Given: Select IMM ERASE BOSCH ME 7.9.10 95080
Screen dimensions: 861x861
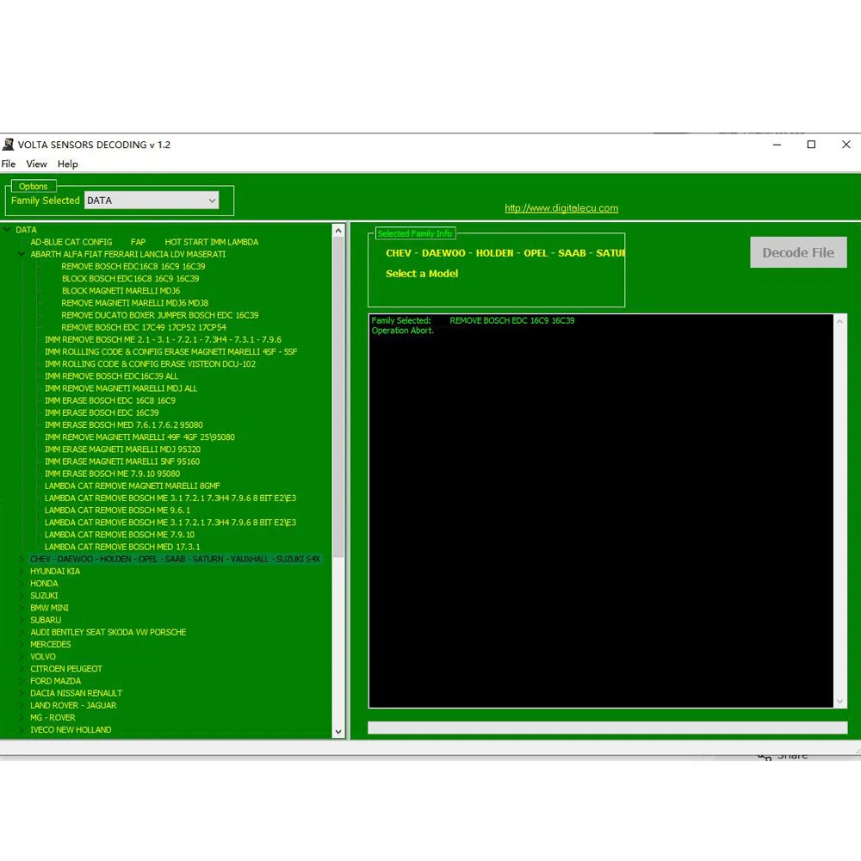Looking at the screenshot, I should pos(112,474).
